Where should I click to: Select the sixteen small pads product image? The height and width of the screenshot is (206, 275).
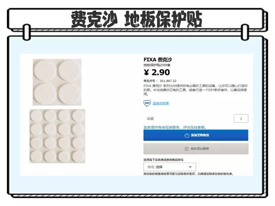57,136
